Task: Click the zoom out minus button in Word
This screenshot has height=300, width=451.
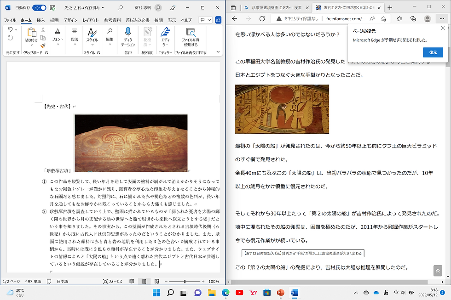Action: [x=166, y=281]
